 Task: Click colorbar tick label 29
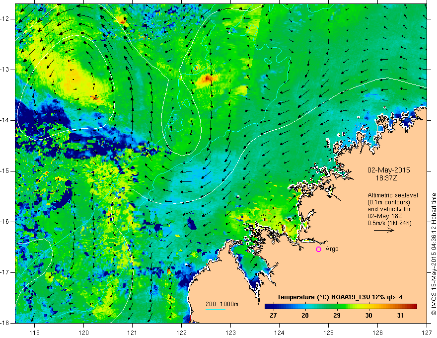point(337,316)
